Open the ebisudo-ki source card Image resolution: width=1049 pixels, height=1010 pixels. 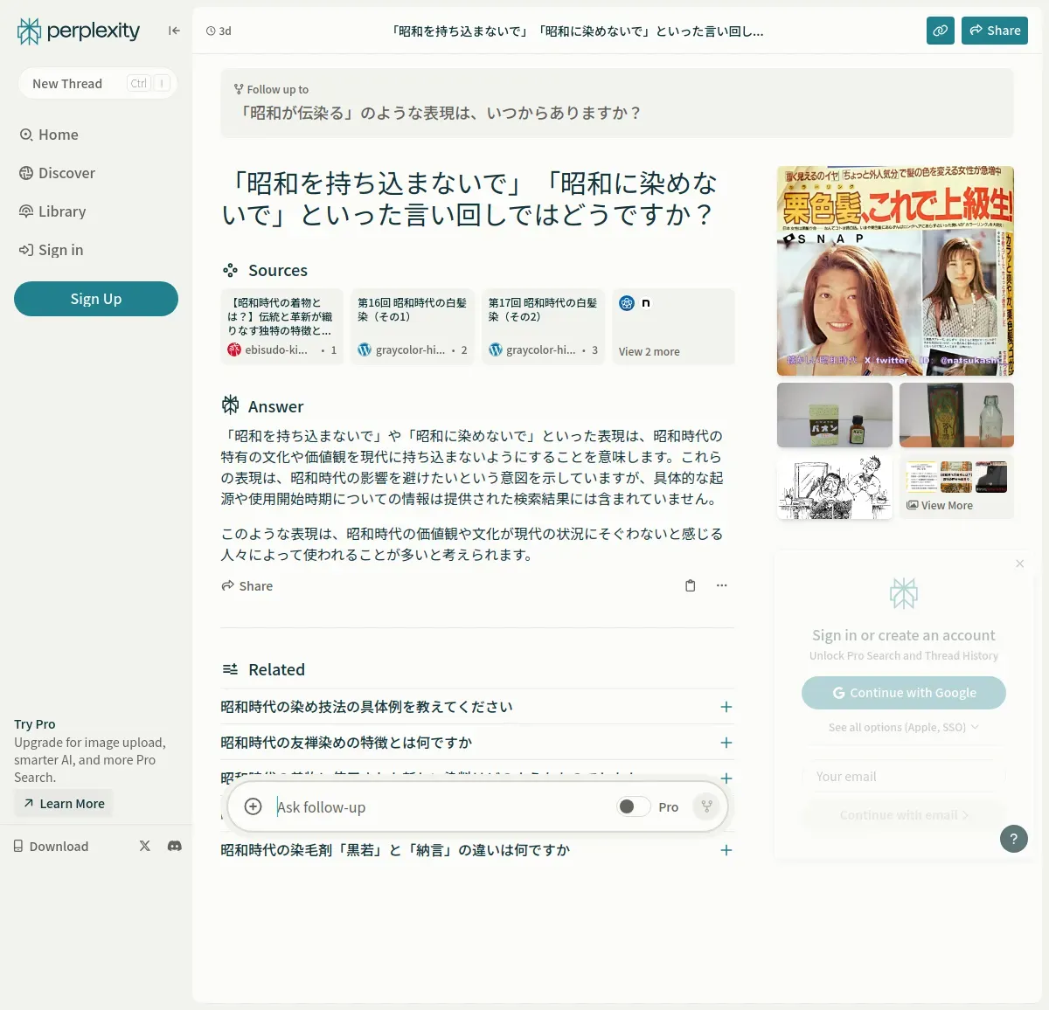click(x=282, y=326)
